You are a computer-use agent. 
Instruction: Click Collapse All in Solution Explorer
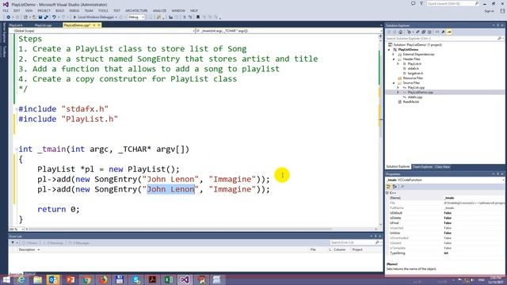(x=423, y=32)
